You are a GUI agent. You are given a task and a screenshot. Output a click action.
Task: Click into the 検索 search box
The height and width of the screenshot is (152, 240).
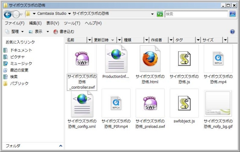pyautogui.click(x=196, y=14)
